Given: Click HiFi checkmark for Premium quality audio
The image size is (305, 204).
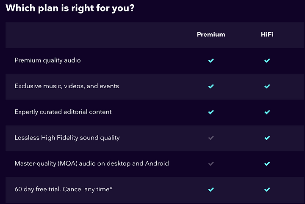Looking at the screenshot, I should click(267, 60).
